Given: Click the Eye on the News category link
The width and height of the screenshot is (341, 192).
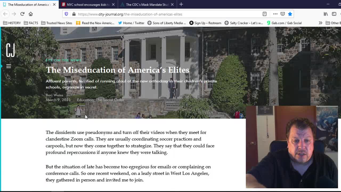Looking at the screenshot, I should (63, 60).
